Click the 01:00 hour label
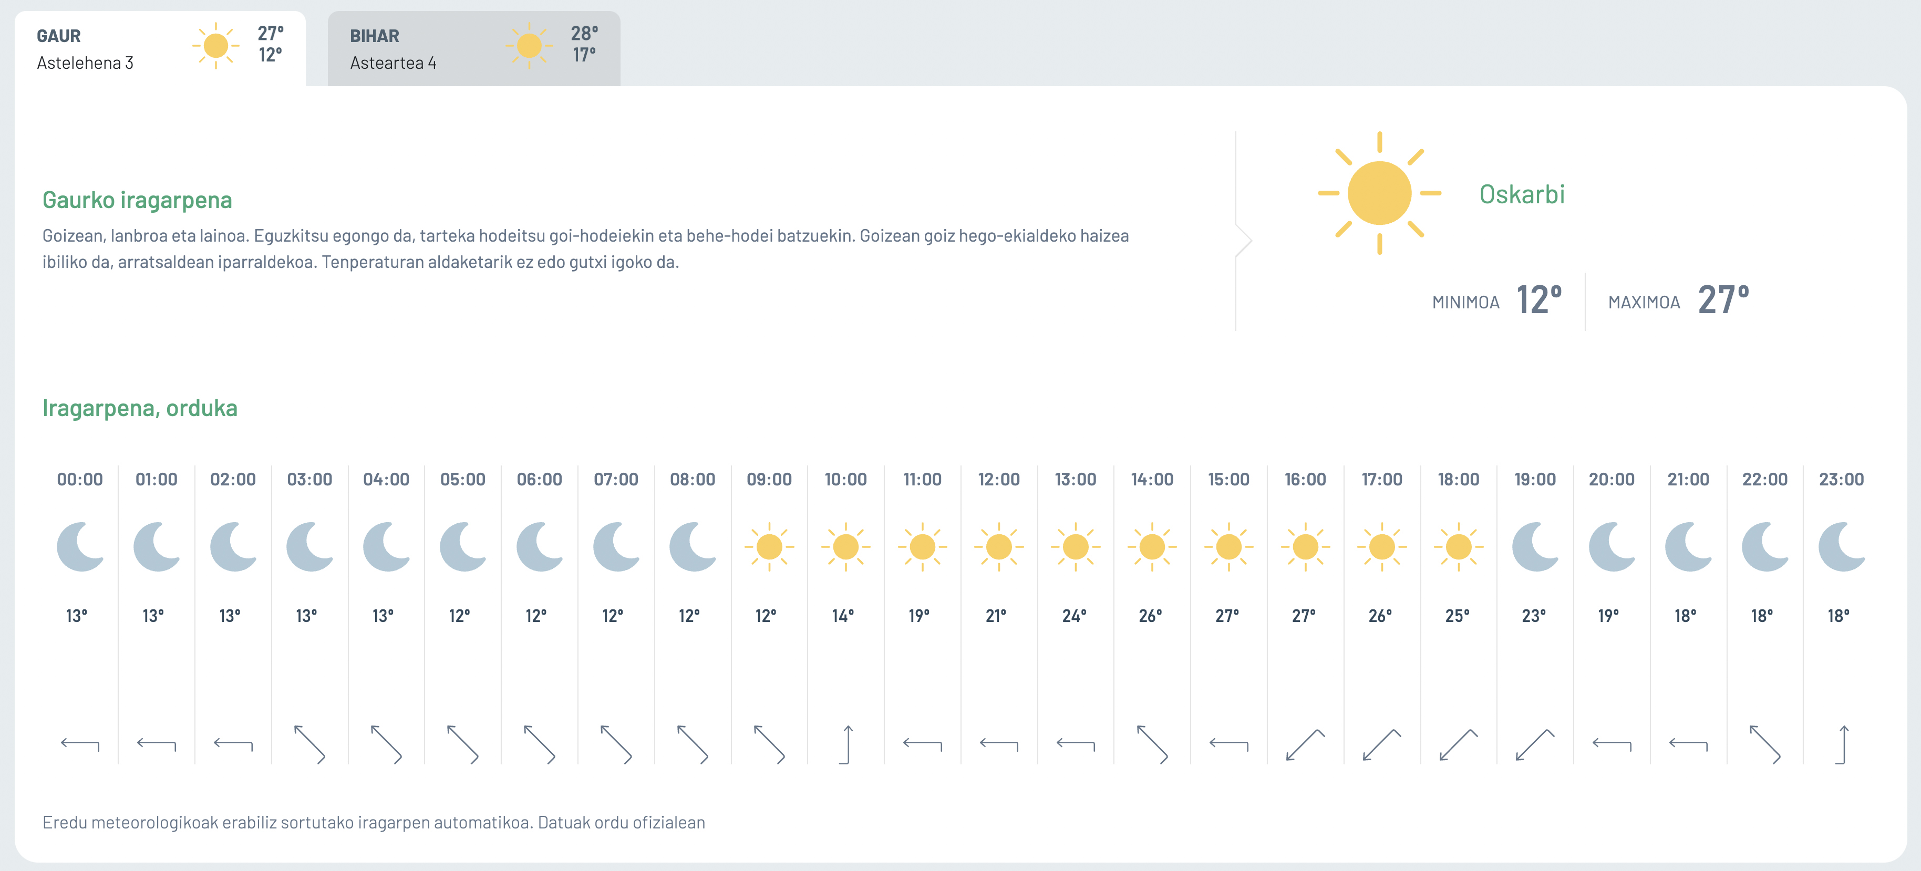Screen dimensions: 1921x871 coord(157,480)
